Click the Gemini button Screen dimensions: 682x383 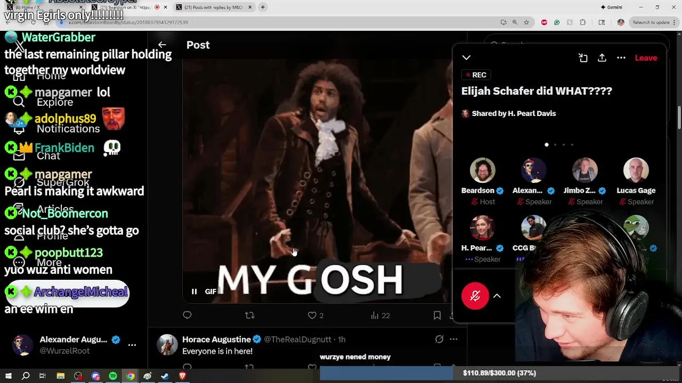611,7
